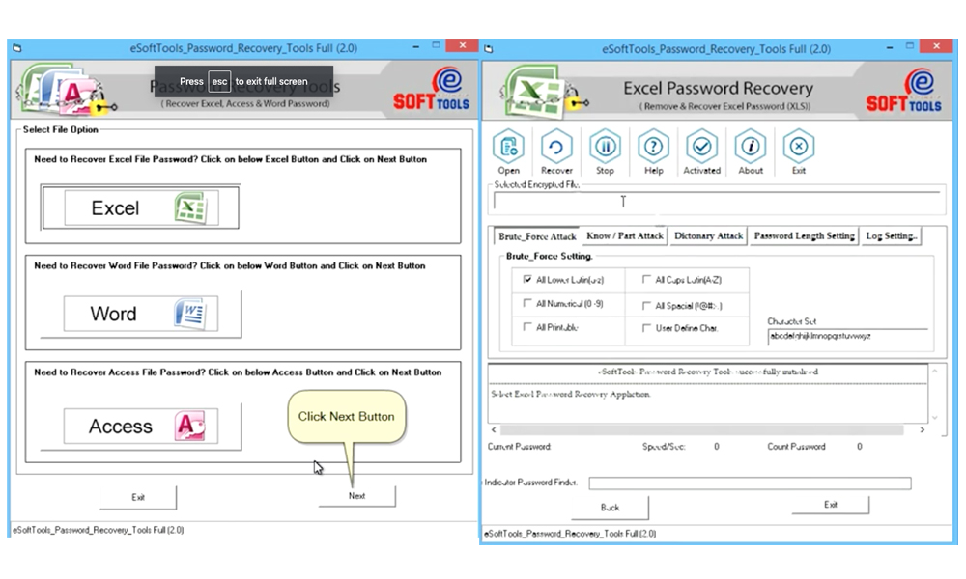Click the left window title bar icon
Viewport: 966px width, 579px height.
17,48
